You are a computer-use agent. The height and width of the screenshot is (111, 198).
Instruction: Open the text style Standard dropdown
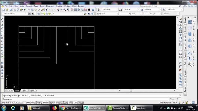[x=110, y=10]
